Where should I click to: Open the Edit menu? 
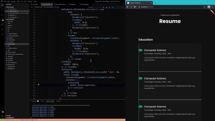(x=8, y=1)
